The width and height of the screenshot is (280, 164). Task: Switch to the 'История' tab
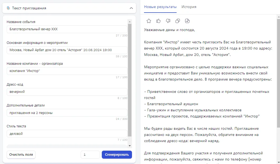189,7
